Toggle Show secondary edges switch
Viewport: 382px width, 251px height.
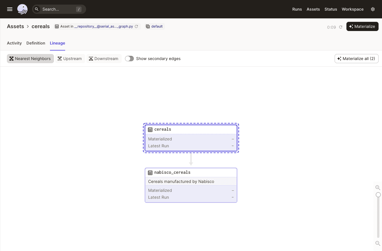[129, 59]
